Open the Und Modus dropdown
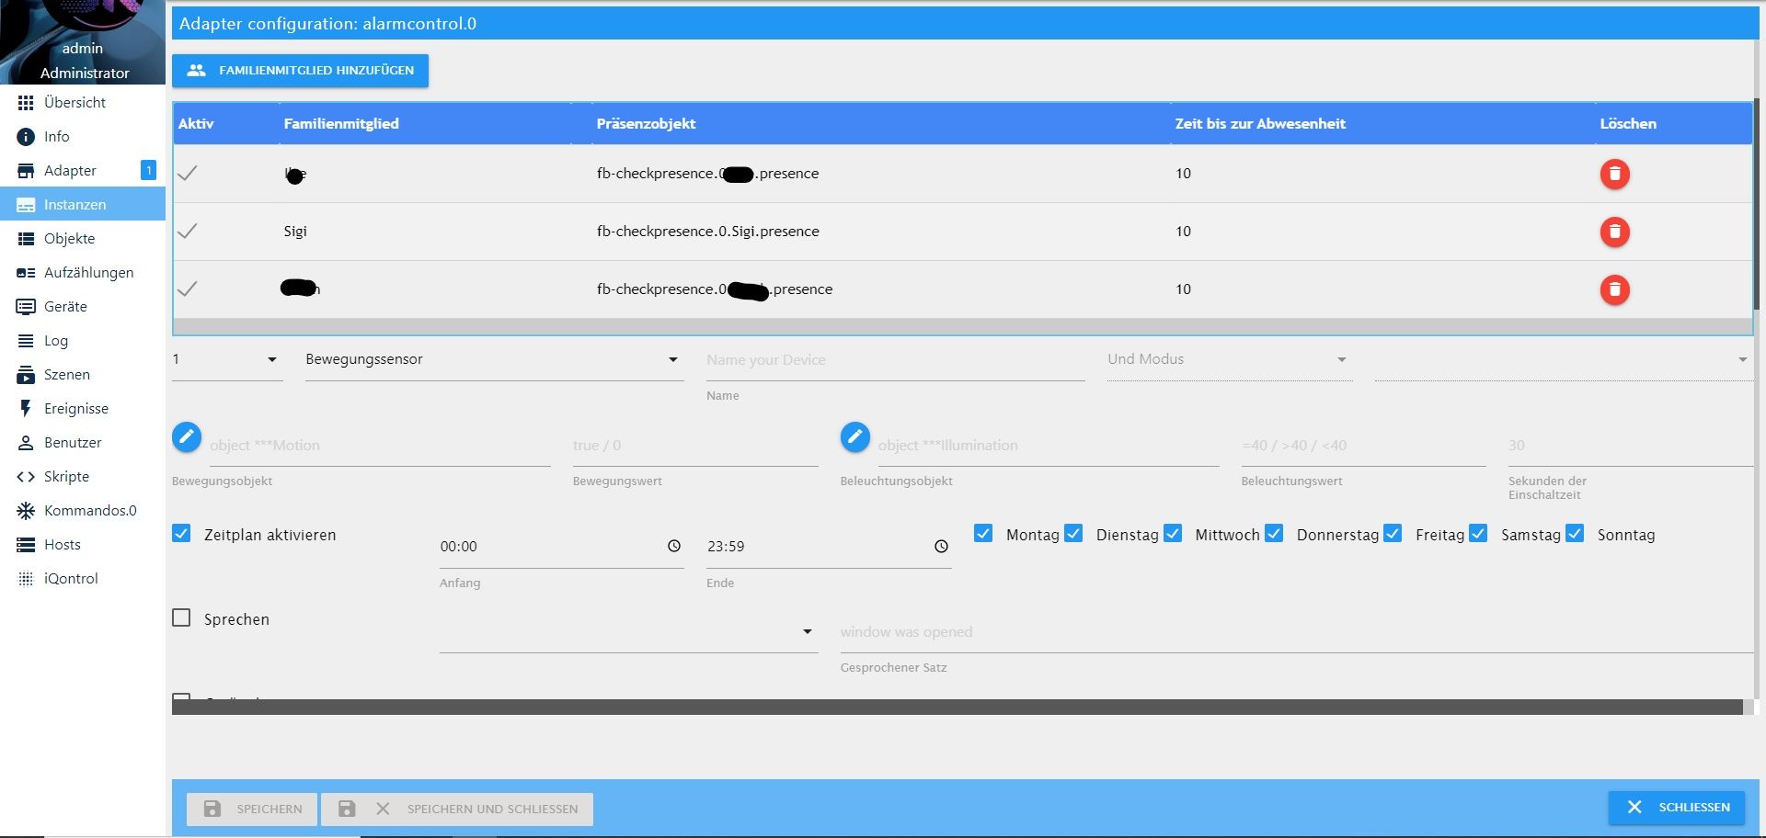 (x=1230, y=360)
